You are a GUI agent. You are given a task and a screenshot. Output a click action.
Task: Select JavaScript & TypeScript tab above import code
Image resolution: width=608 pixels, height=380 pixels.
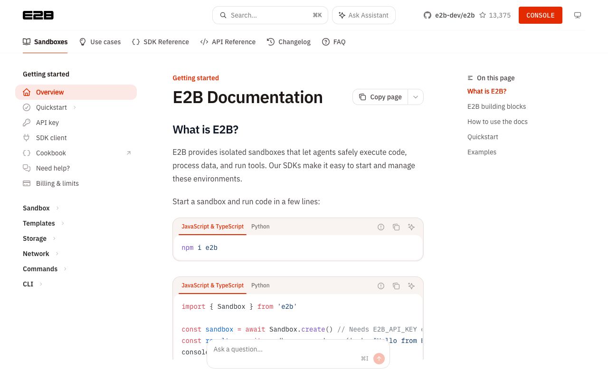click(212, 285)
